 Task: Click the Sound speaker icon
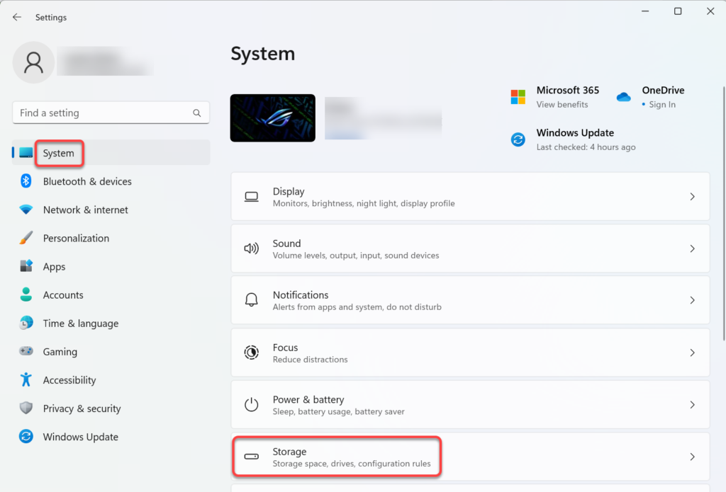click(251, 248)
